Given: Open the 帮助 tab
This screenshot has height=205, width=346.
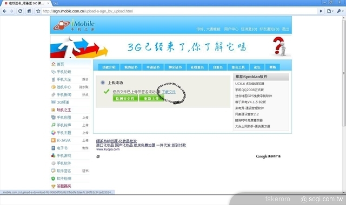Looking at the screenshot, I should click(x=272, y=67).
